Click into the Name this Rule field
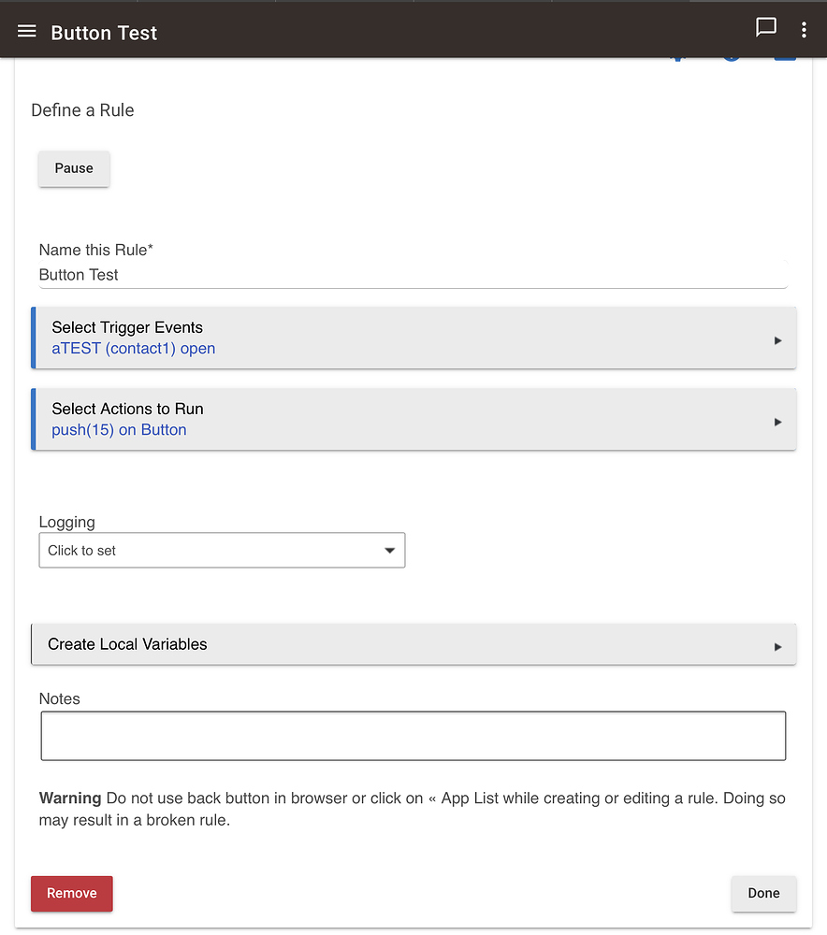The height and width of the screenshot is (935, 827). coord(412,275)
